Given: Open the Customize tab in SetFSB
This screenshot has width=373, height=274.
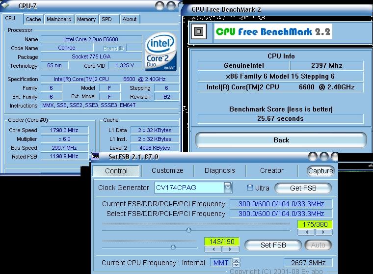Looking at the screenshot, I should click(x=167, y=170).
